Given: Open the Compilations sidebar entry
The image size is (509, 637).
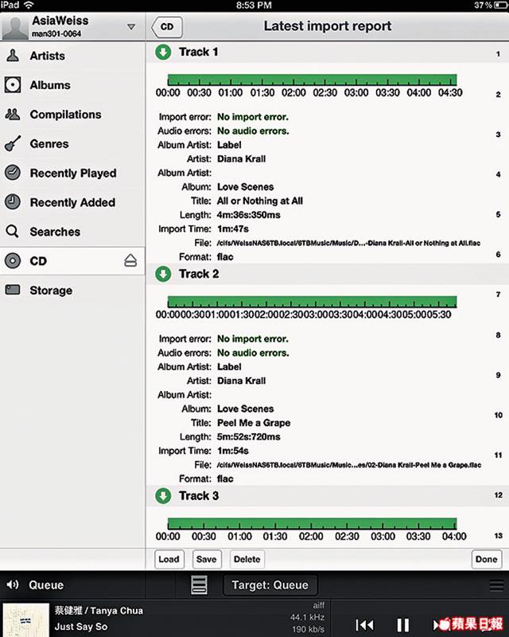Looking at the screenshot, I should [72, 115].
